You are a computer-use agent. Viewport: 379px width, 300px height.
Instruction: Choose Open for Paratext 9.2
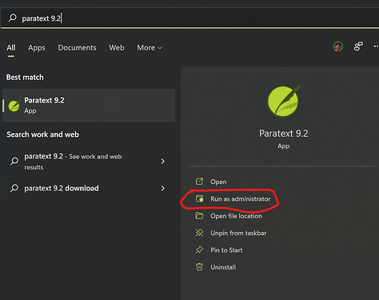pyautogui.click(x=218, y=182)
